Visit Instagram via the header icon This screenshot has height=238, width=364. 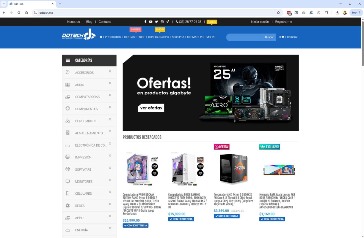[162, 22]
